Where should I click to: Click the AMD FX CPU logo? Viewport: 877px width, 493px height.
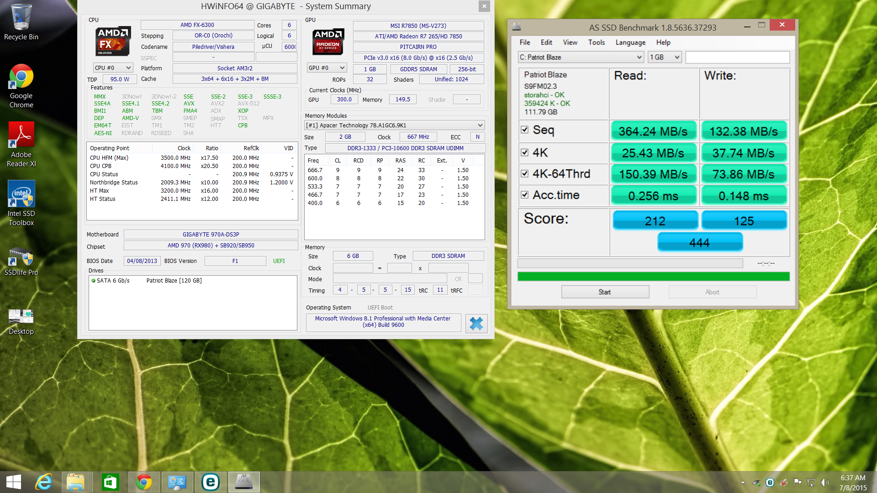tap(113, 41)
